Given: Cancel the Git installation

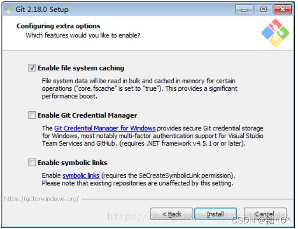Looking at the screenshot, I should tap(264, 214).
